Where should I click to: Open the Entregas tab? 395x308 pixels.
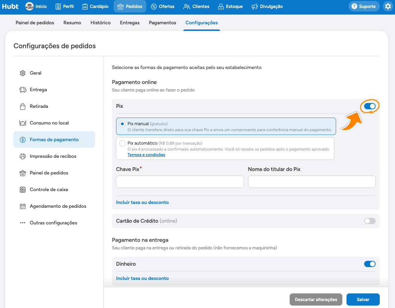[x=130, y=23]
